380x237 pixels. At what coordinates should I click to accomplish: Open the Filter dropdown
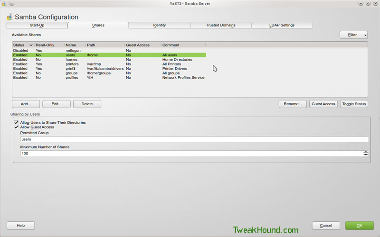[x=353, y=35]
